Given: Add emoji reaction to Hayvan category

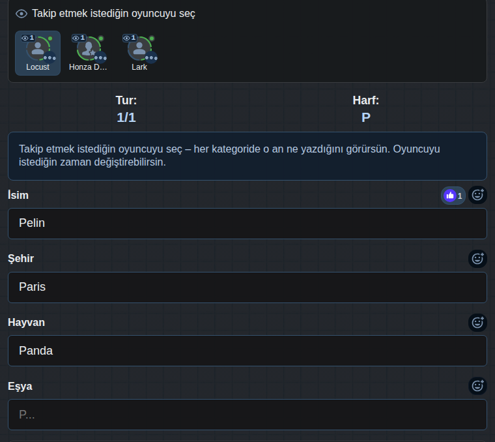Looking at the screenshot, I should coord(477,323).
